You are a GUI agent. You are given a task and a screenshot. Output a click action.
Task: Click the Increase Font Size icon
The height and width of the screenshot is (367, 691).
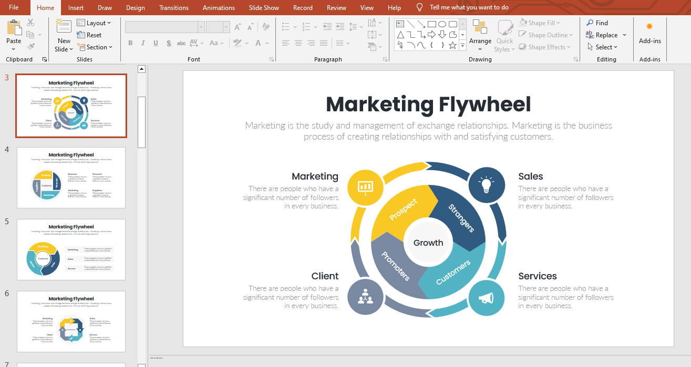[238, 27]
